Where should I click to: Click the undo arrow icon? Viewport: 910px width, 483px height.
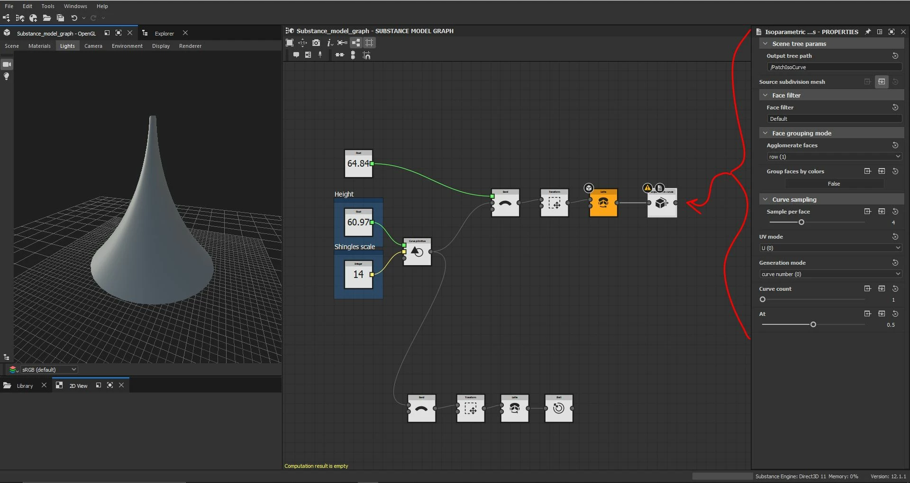tap(74, 18)
